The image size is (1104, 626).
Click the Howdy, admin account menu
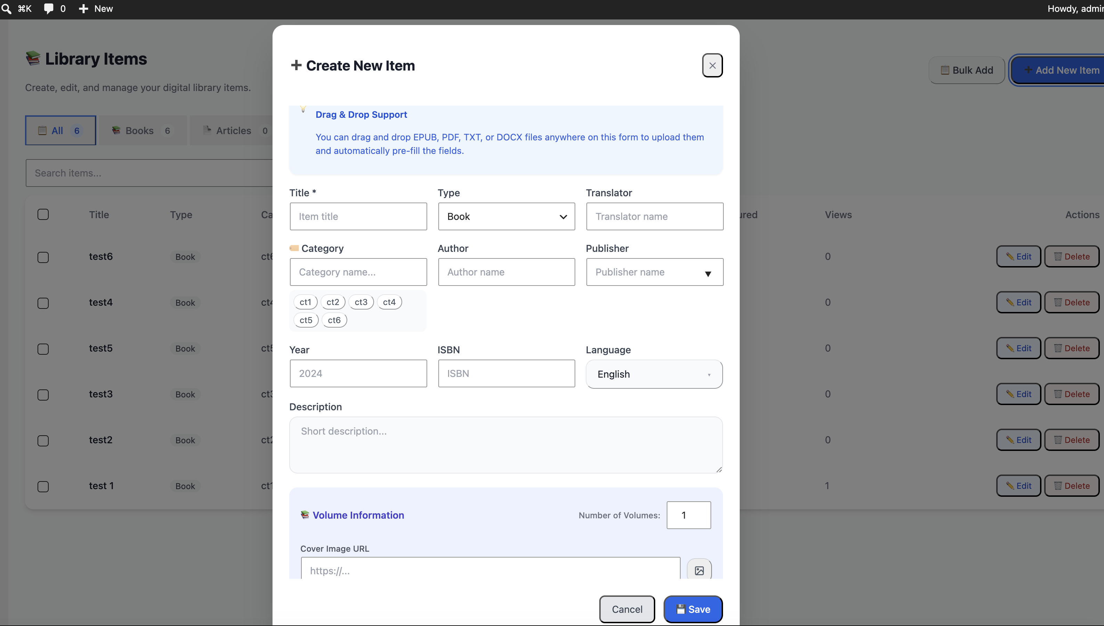(x=1075, y=9)
